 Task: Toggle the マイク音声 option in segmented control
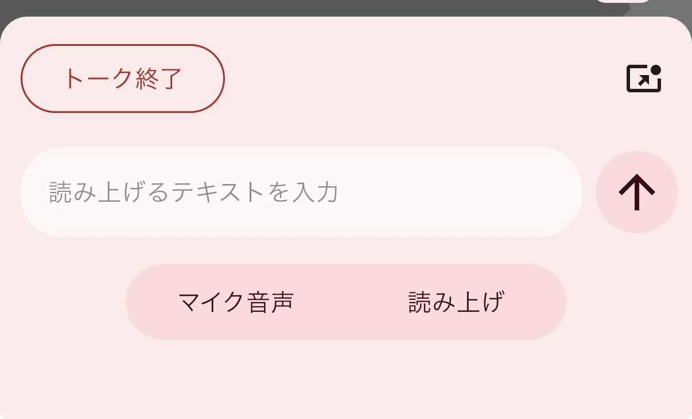click(235, 301)
